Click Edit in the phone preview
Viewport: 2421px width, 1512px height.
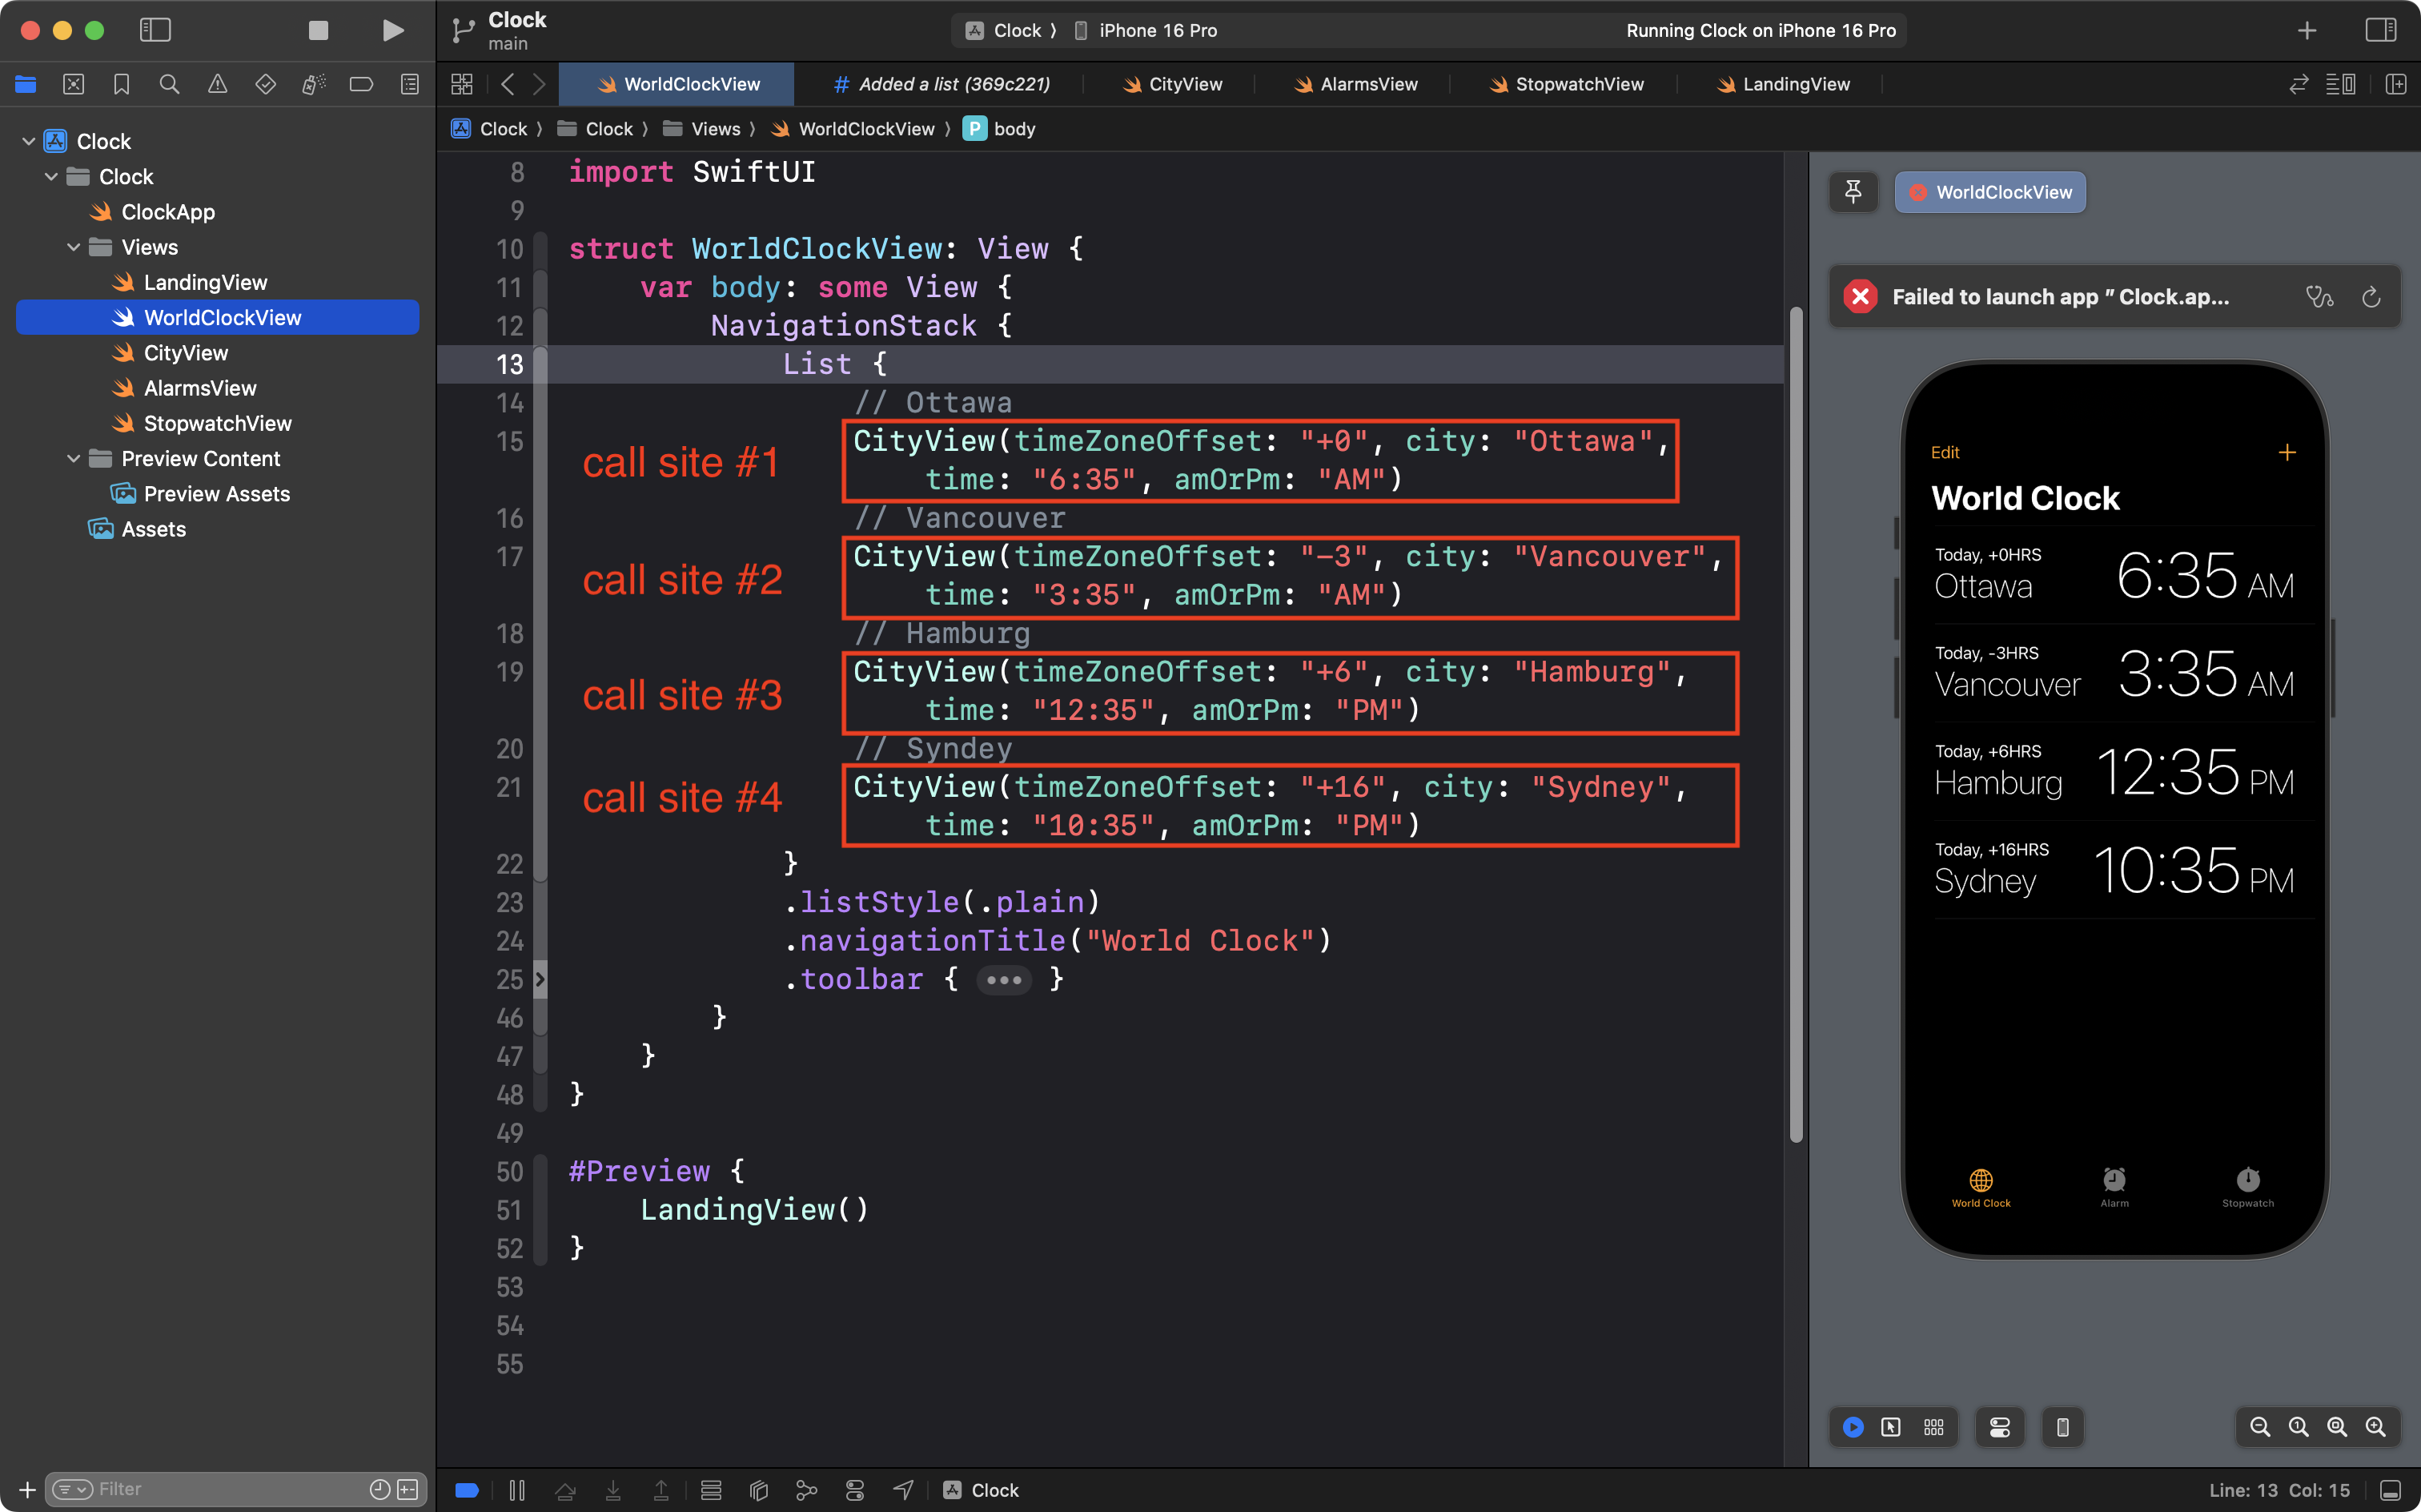[x=1944, y=452]
